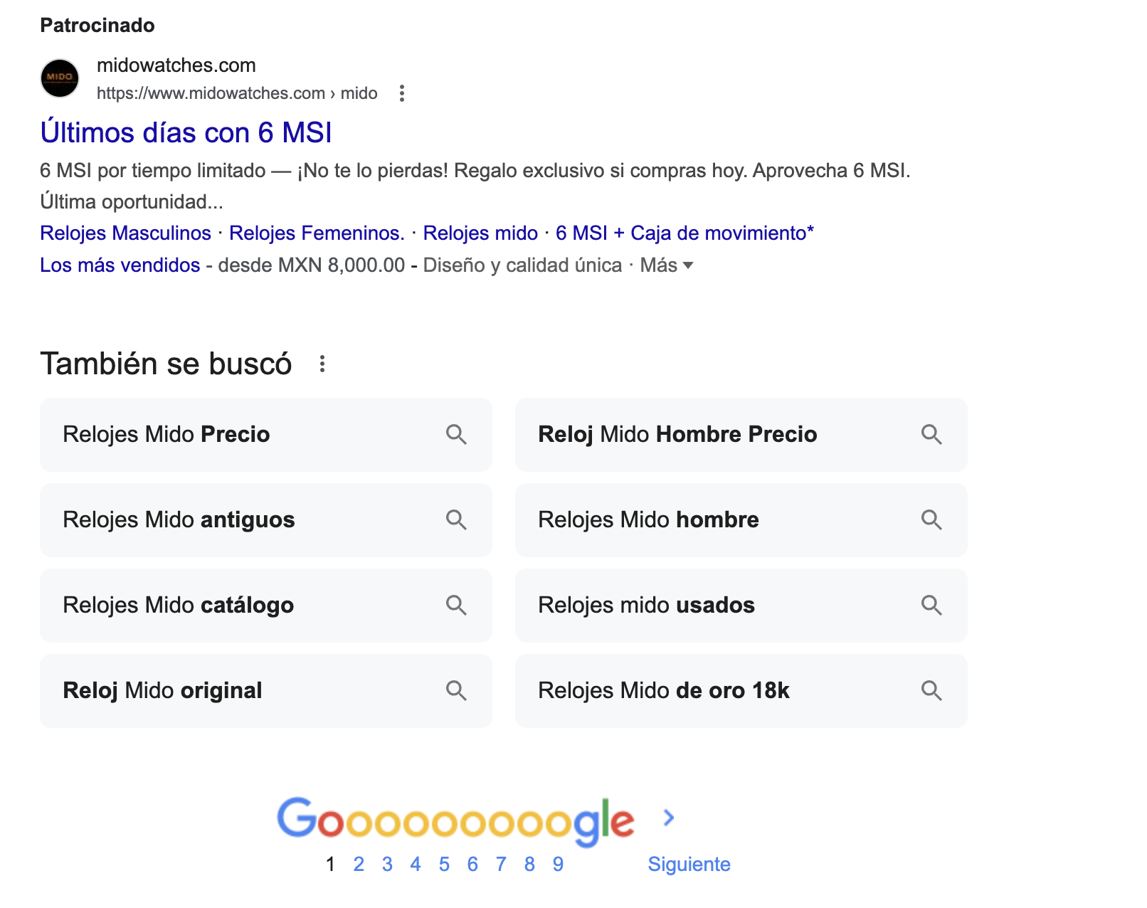The width and height of the screenshot is (1147, 908).
Task: Click search icon in Reloj Mido original
Action: tap(456, 690)
